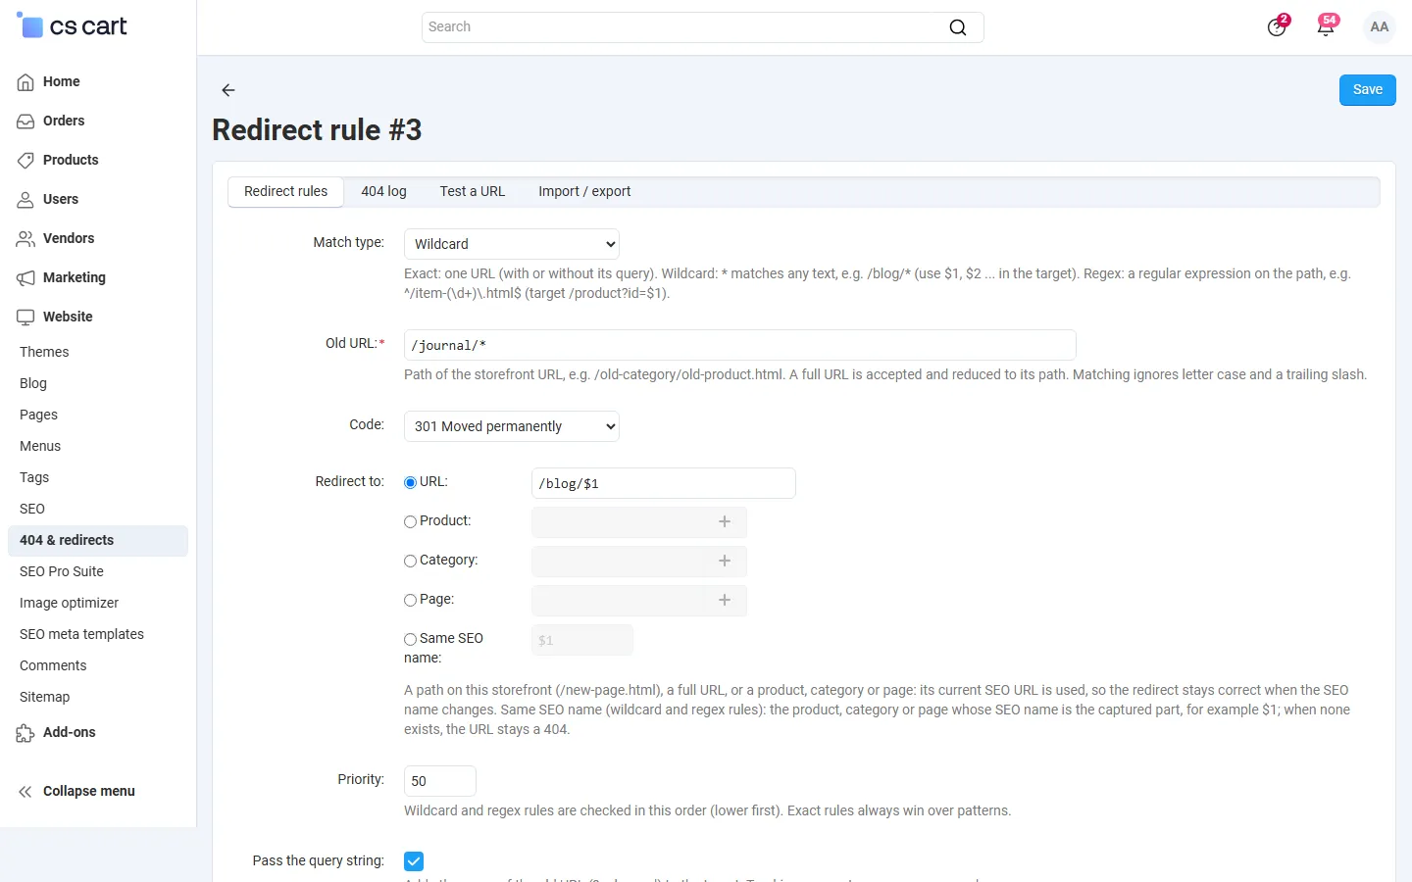
Task: Go to Sitemap in sidebar
Action: (x=98, y=698)
